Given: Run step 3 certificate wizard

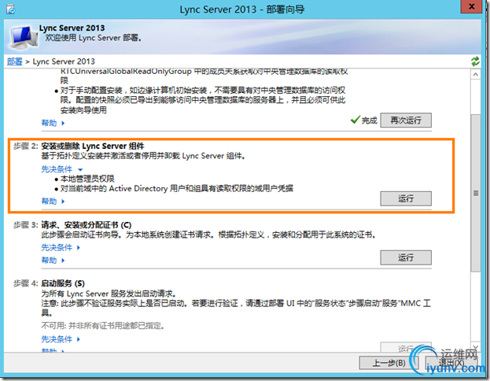Looking at the screenshot, I should [406, 257].
